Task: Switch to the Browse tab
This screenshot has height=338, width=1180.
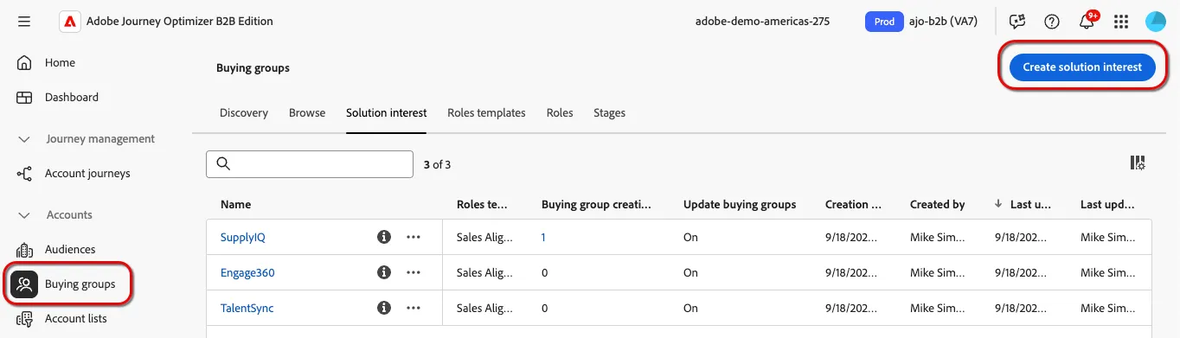Action: click(307, 113)
